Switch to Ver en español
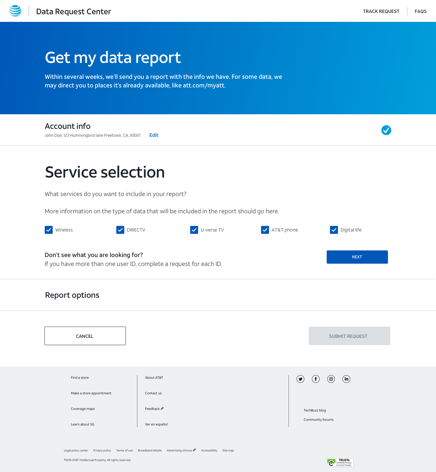Screen dimensions: 436x472 (156, 424)
